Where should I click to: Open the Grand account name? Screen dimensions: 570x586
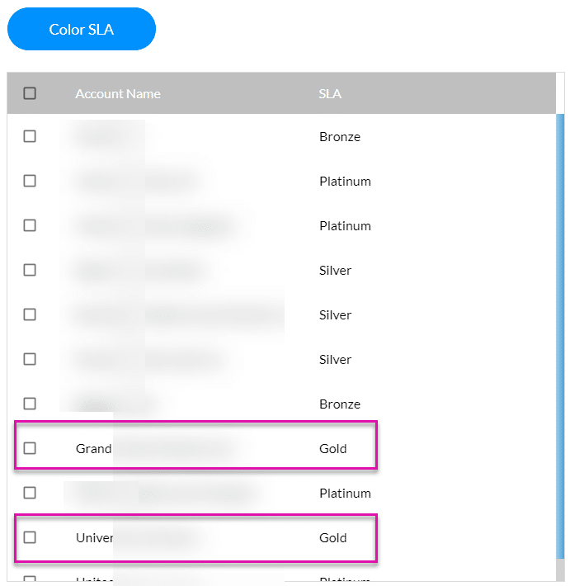pyautogui.click(x=93, y=449)
